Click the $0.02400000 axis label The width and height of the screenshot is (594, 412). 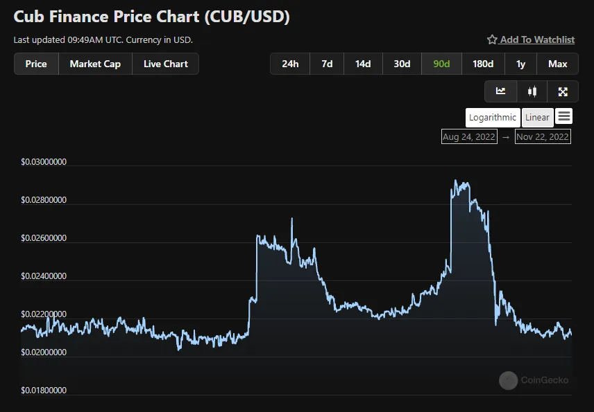[x=44, y=276]
